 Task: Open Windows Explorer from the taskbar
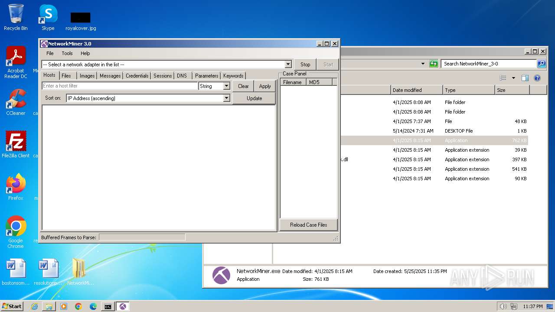[x=49, y=306]
